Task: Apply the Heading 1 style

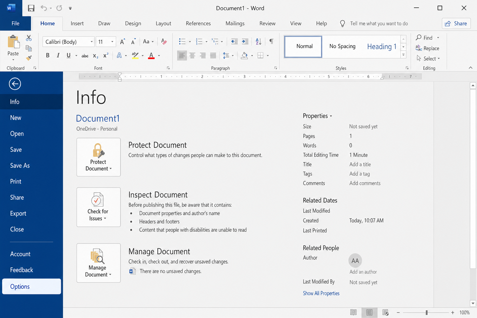Action: tap(382, 47)
